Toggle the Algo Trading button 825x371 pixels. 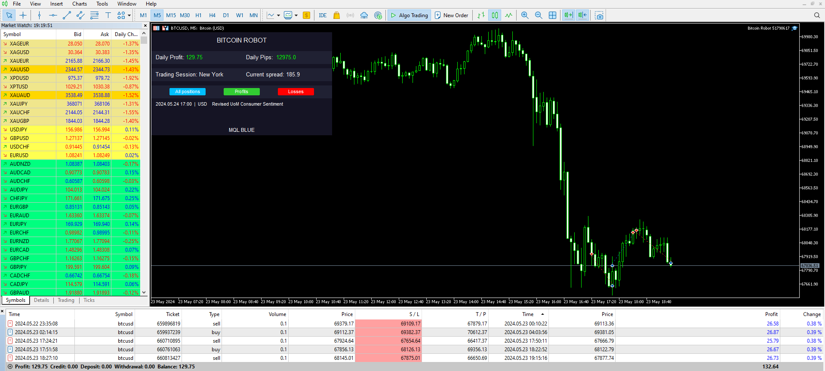coord(409,15)
